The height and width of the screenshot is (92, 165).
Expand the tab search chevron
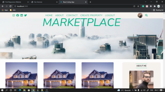[x=145, y=2]
